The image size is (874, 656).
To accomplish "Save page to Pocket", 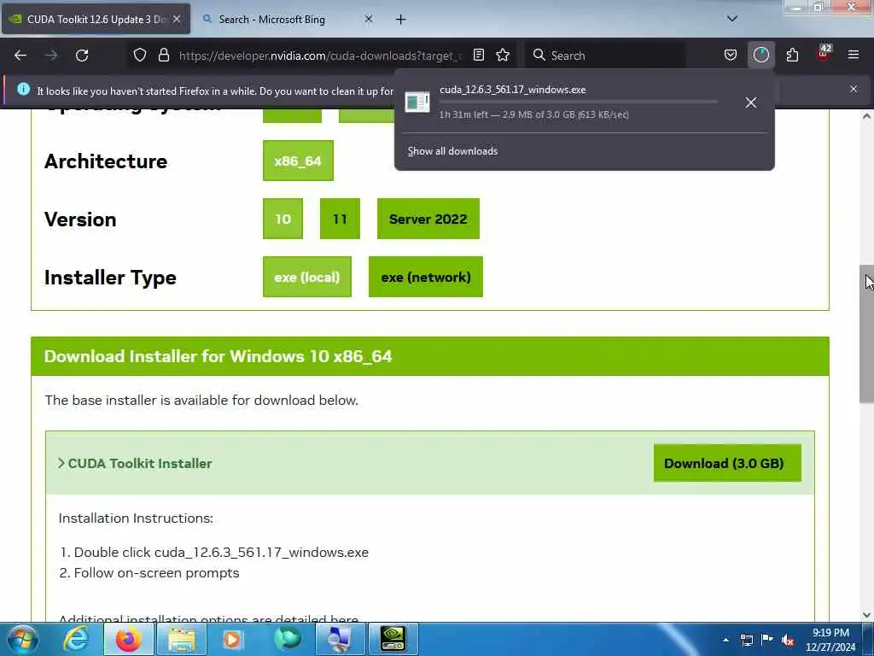I will (x=731, y=55).
